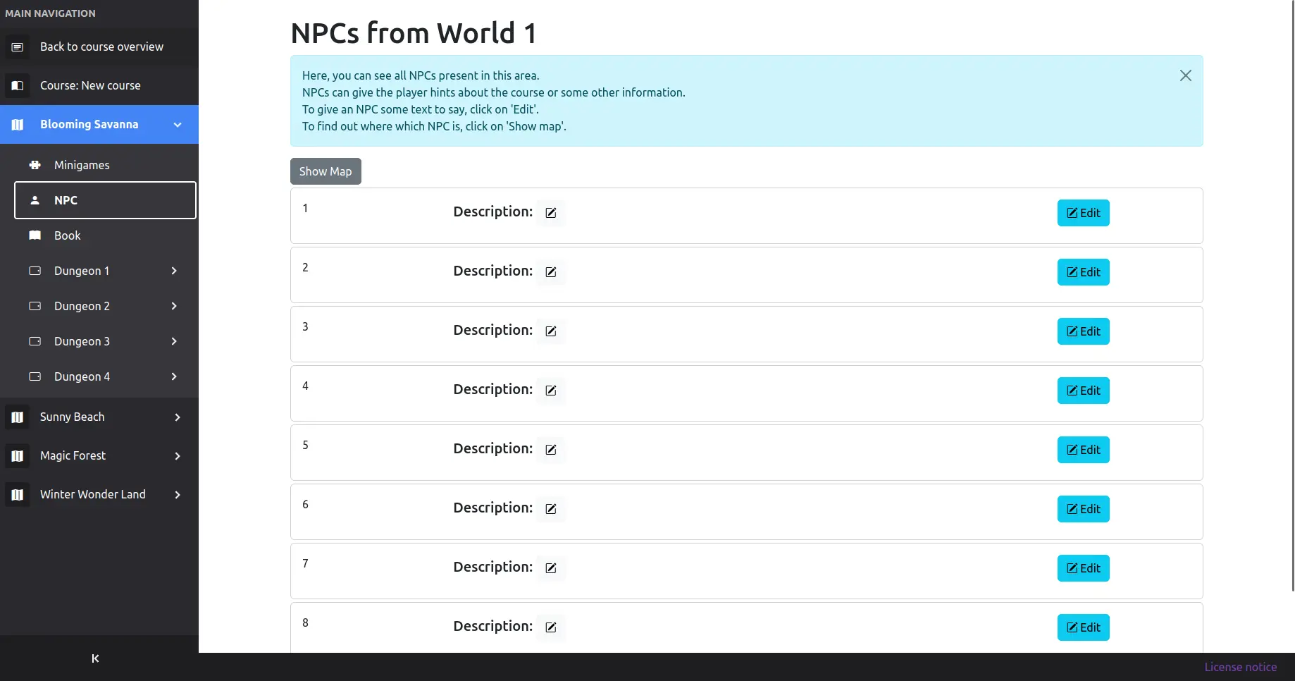The width and height of the screenshot is (1295, 681).
Task: Click the Minigames puzzle icon in sidebar
Action: coord(35,165)
